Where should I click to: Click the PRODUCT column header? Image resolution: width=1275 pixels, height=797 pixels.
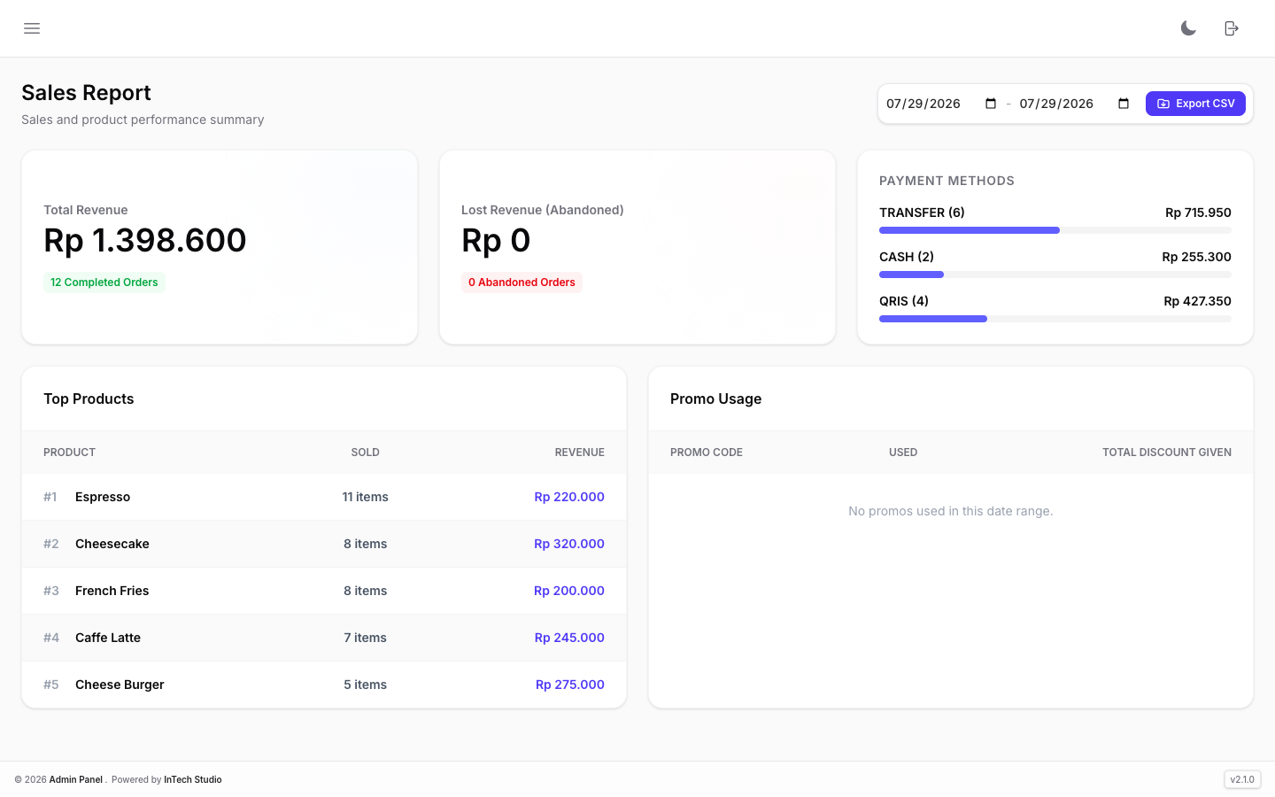pos(69,453)
